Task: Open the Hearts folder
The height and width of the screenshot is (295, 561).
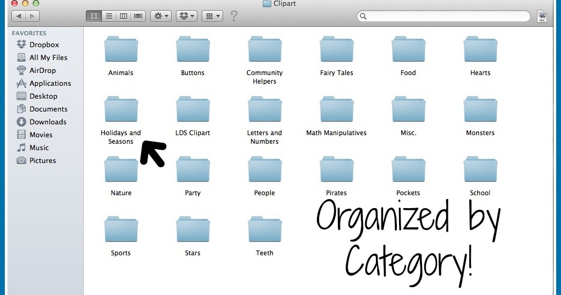Action: point(481,49)
